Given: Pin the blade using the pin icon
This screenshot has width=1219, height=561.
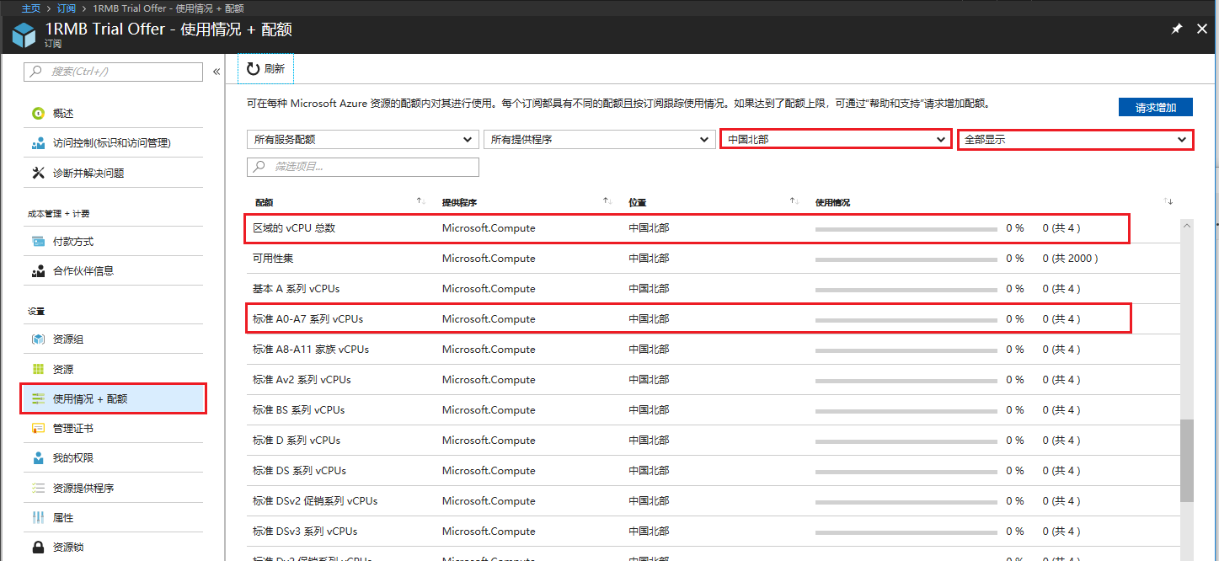Looking at the screenshot, I should pyautogui.click(x=1177, y=29).
